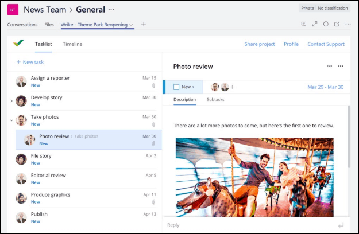359x234 pixels.
Task: Open the tab conversation chat icon
Action: (x=304, y=24)
